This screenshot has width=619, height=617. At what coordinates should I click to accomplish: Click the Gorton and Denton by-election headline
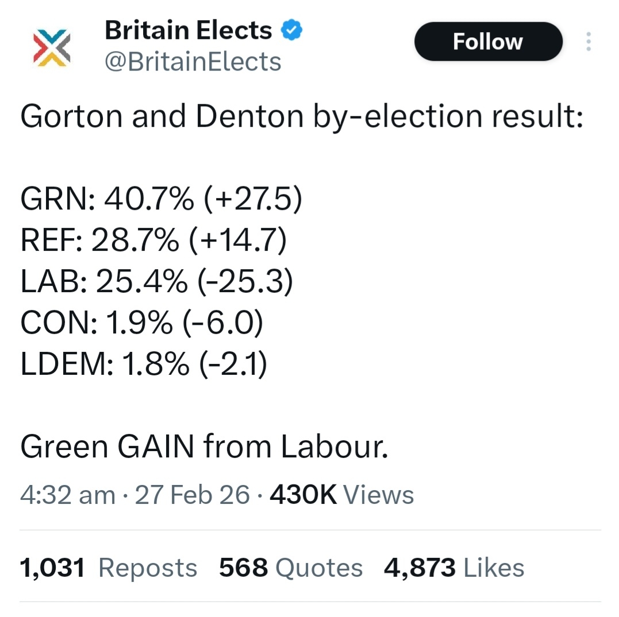coord(302,117)
